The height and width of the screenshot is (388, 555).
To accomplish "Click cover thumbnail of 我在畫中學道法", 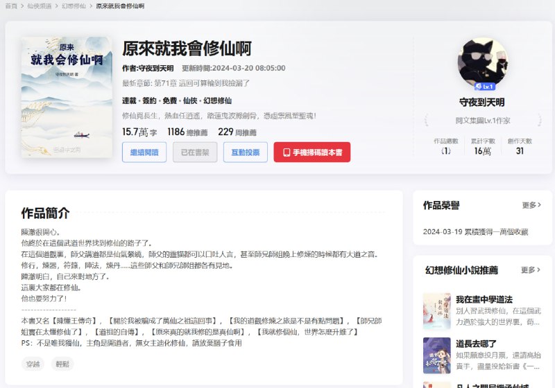I will [x=437, y=311].
